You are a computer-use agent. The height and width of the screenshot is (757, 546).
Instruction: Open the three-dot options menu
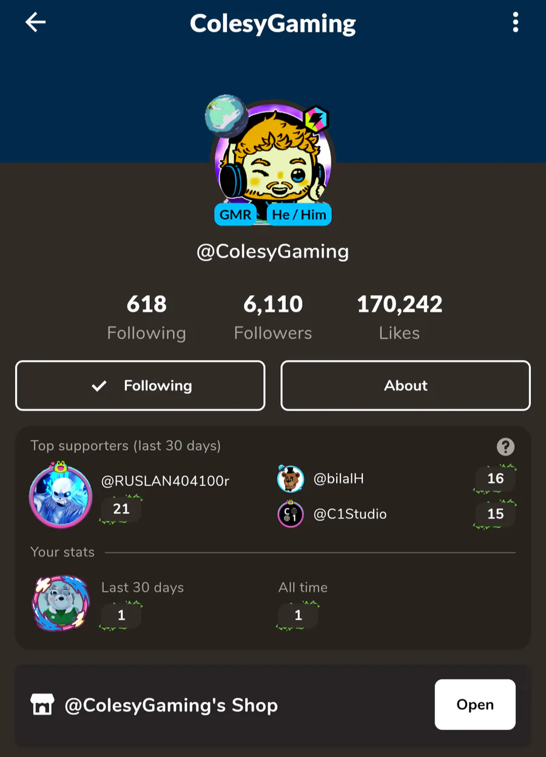[x=515, y=22]
